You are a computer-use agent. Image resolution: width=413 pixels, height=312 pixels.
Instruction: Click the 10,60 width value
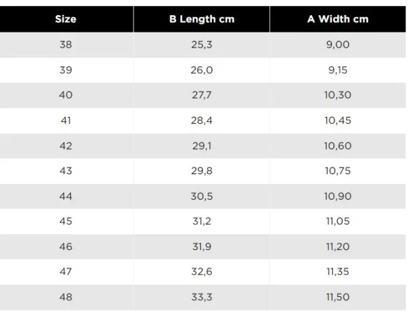coord(337,146)
